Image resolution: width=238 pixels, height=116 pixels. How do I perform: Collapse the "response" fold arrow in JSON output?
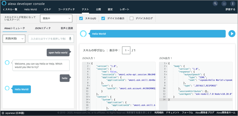167,72
